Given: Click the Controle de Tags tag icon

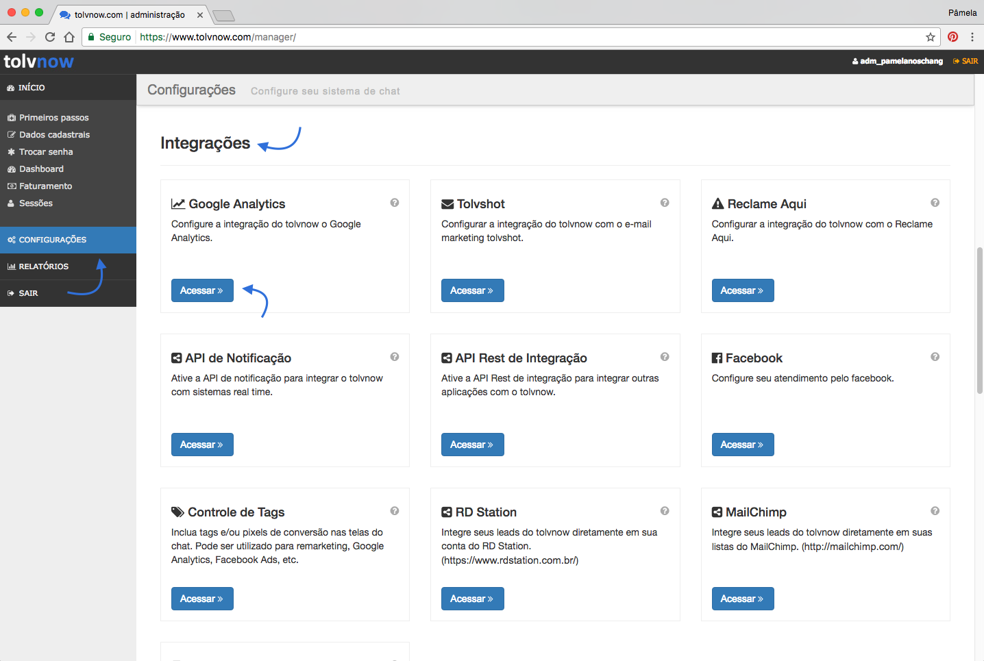Looking at the screenshot, I should pos(177,512).
